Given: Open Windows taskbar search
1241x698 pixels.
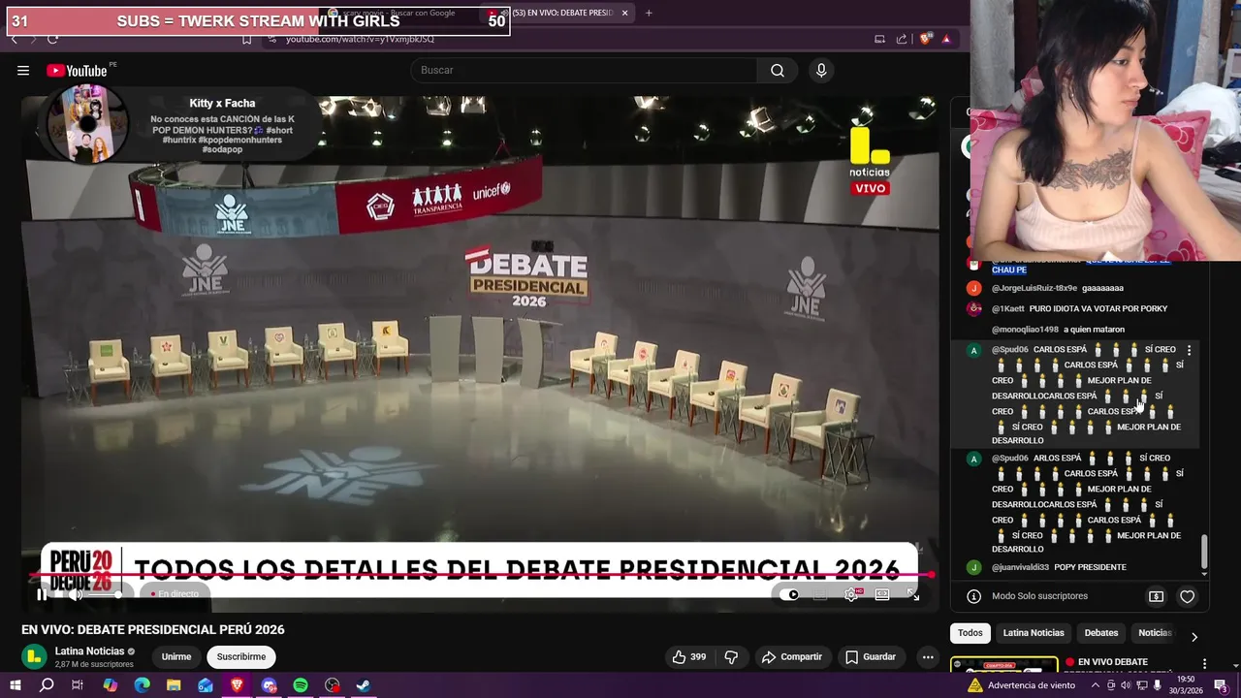Looking at the screenshot, I should pos(47,685).
